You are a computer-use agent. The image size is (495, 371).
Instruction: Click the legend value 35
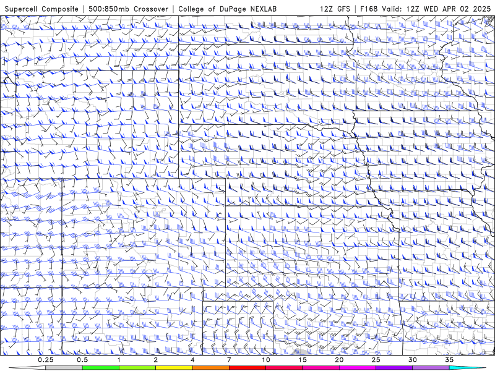click(449, 360)
